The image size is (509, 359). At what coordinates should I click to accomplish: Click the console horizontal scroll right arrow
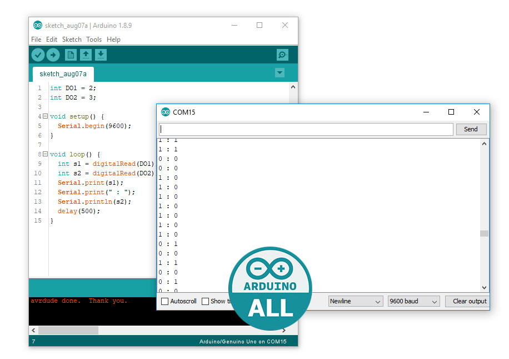click(284, 331)
